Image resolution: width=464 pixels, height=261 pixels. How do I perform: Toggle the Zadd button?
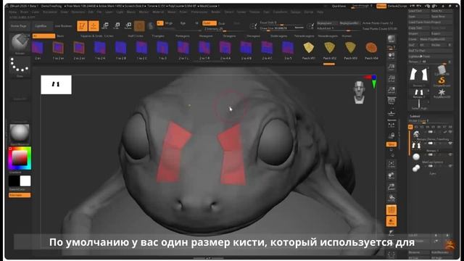[210, 23]
